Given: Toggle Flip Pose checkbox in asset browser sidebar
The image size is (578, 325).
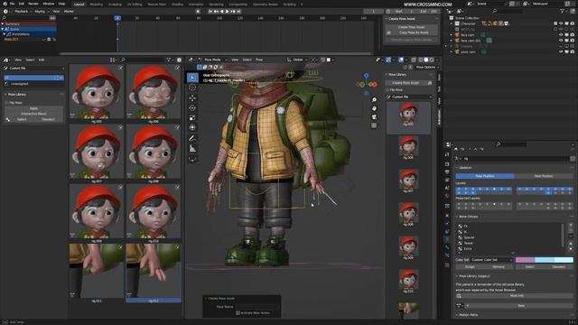Looking at the screenshot, I should pos(6,103).
